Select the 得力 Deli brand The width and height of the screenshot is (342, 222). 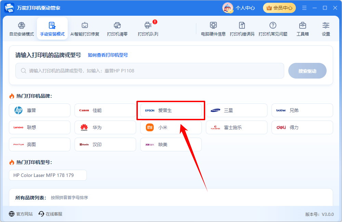click(x=302, y=127)
